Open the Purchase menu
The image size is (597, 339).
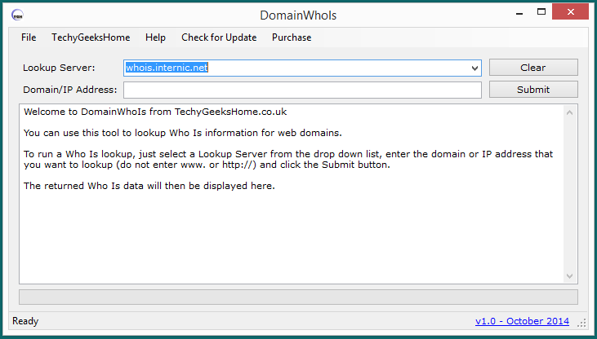(x=292, y=37)
